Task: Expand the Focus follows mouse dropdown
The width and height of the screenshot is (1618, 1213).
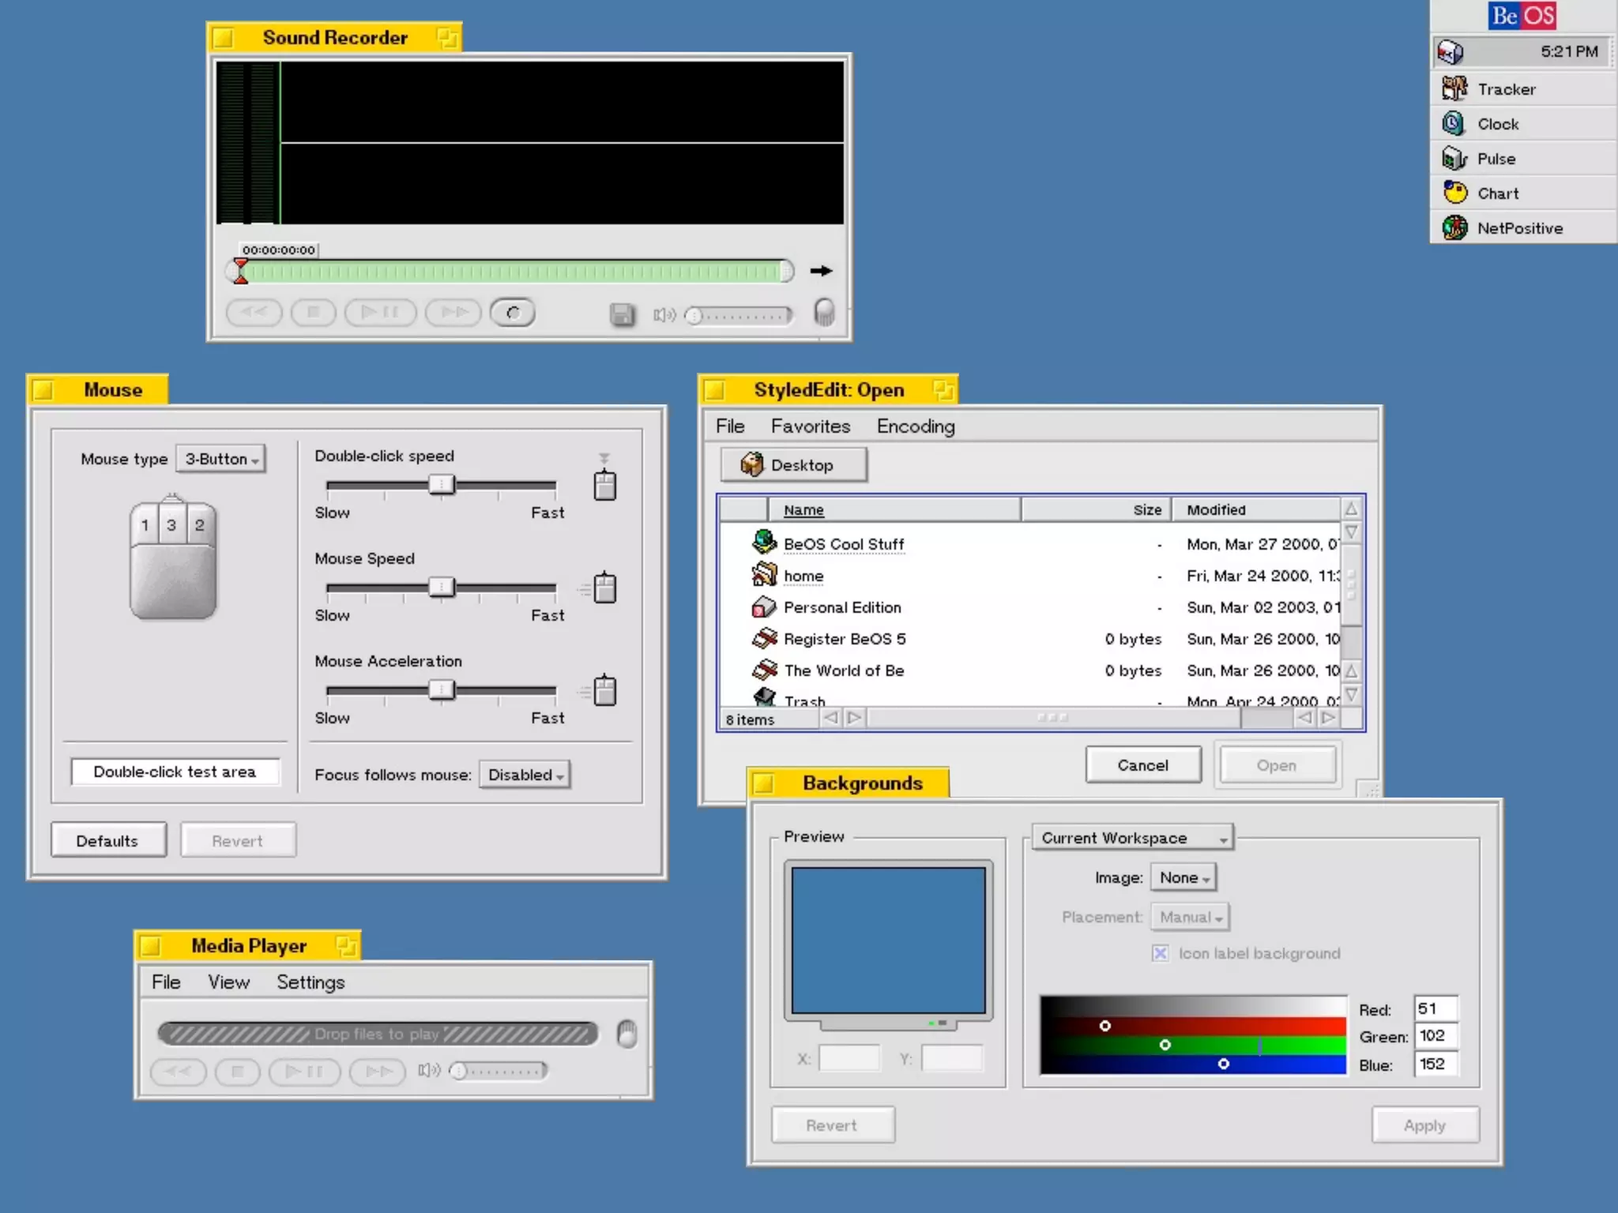Action: pyautogui.click(x=525, y=775)
